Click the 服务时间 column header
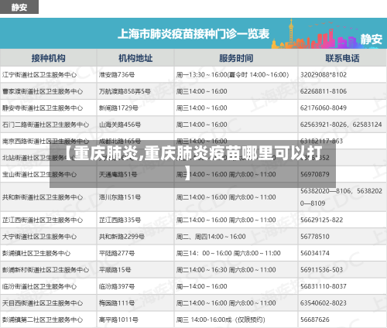 [236, 58]
